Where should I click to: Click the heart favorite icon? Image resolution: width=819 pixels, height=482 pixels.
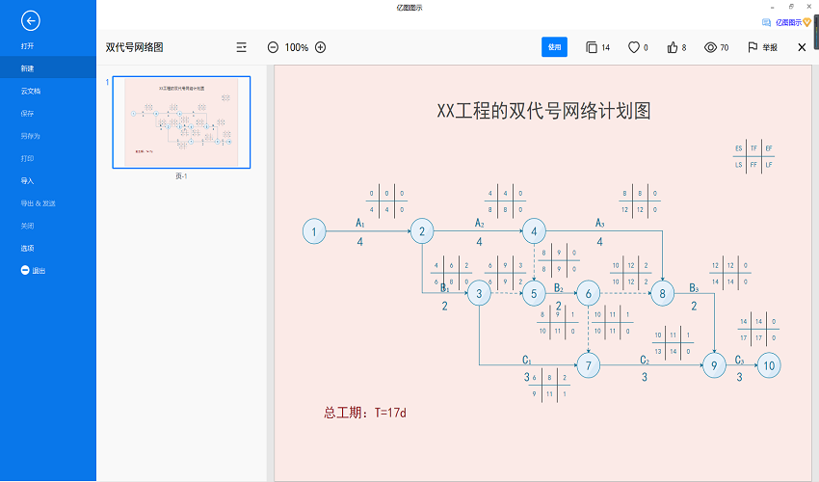634,47
